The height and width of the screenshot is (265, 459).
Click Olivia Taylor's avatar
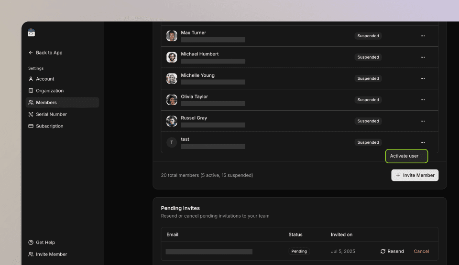[172, 100]
